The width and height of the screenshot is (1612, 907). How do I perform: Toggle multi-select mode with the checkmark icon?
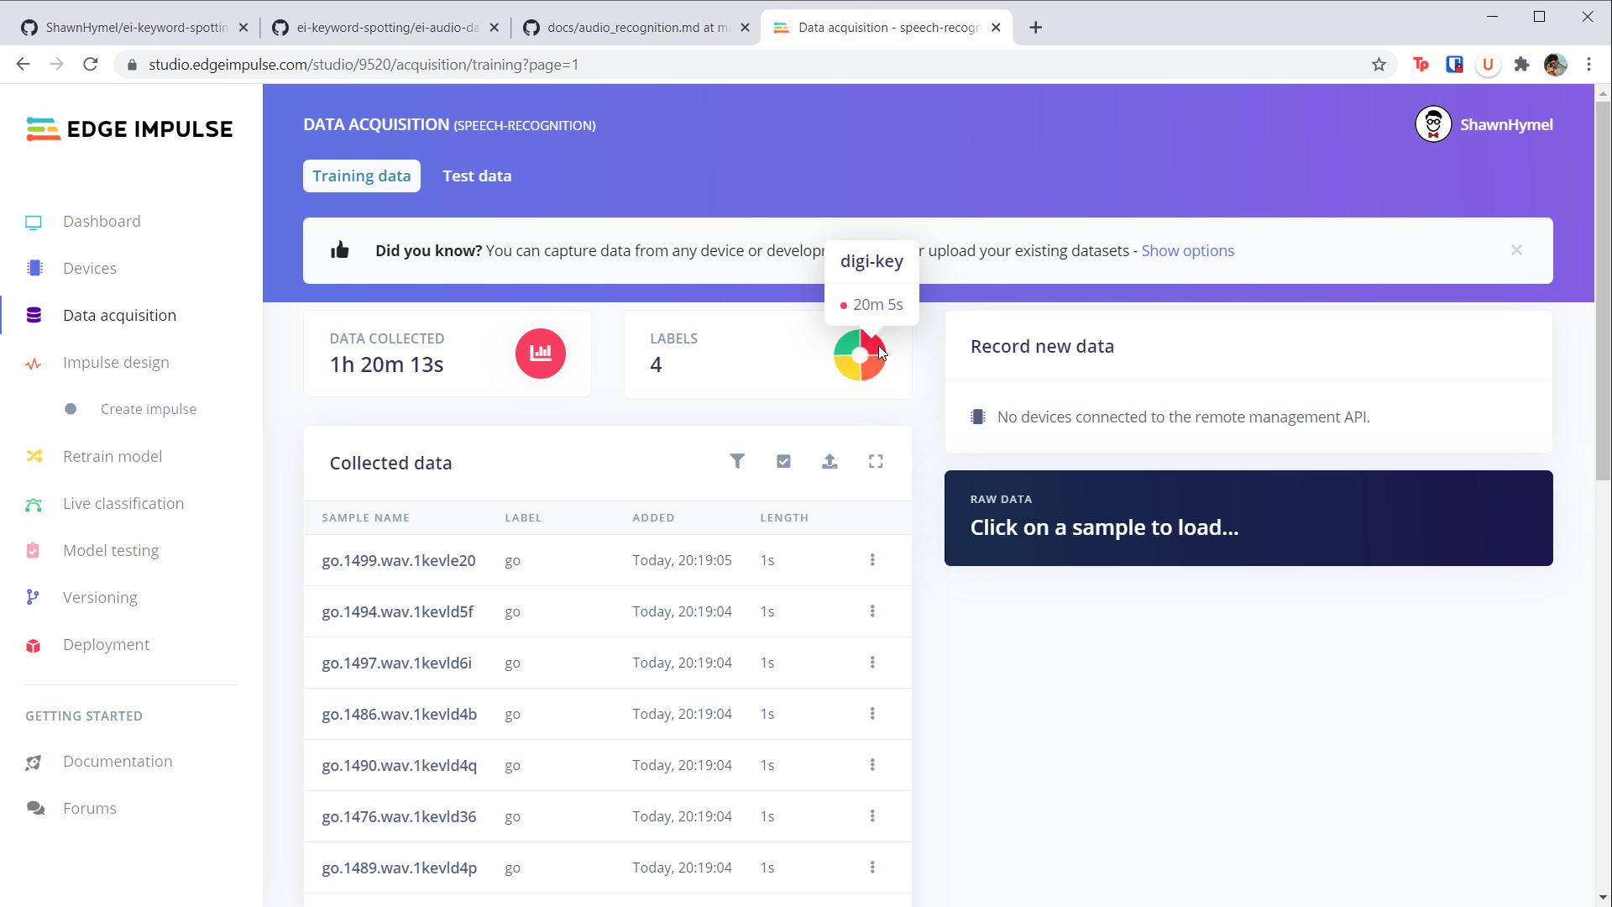[x=782, y=461]
